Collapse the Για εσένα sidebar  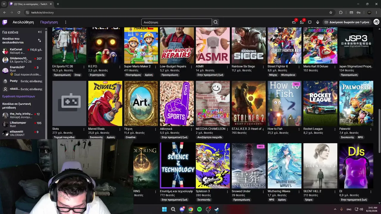coord(40,32)
